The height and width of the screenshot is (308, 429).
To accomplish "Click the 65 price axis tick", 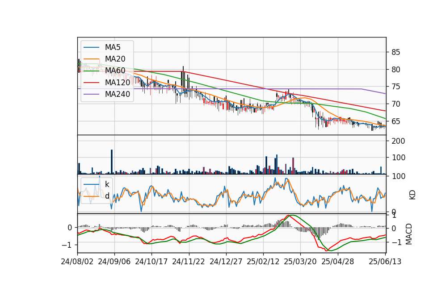I will coord(395,121).
